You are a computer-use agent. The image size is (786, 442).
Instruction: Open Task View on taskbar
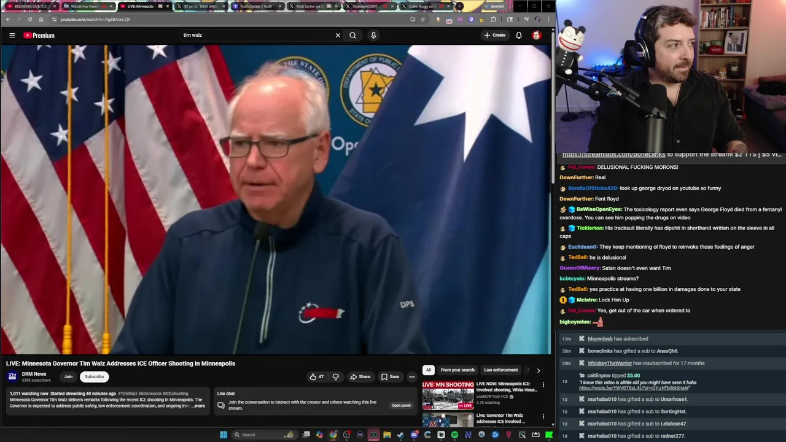tap(306, 435)
